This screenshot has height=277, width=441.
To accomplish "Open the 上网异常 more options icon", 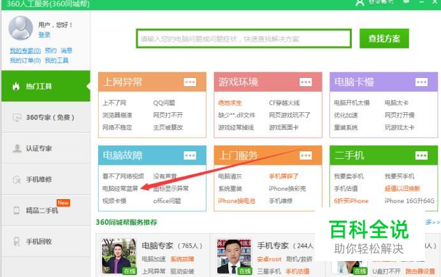I will [190, 82].
